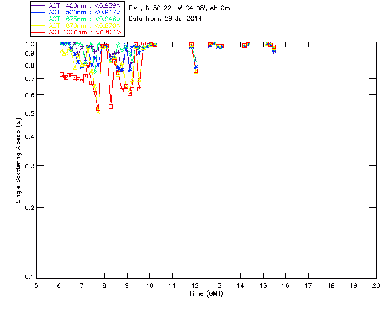Click the mean value <0.939> in legend

[108, 5]
